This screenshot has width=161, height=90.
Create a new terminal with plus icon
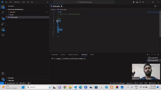pos(147,54)
